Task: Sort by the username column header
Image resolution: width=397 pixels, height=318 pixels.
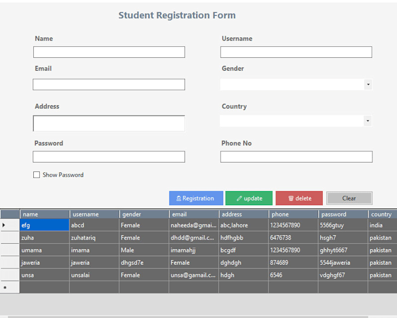Action: click(94, 215)
